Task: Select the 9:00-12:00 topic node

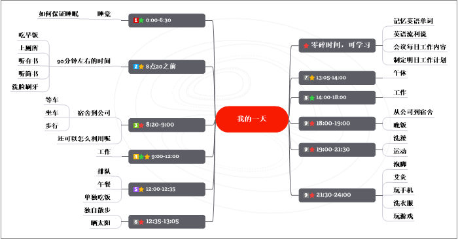Action: coord(167,157)
